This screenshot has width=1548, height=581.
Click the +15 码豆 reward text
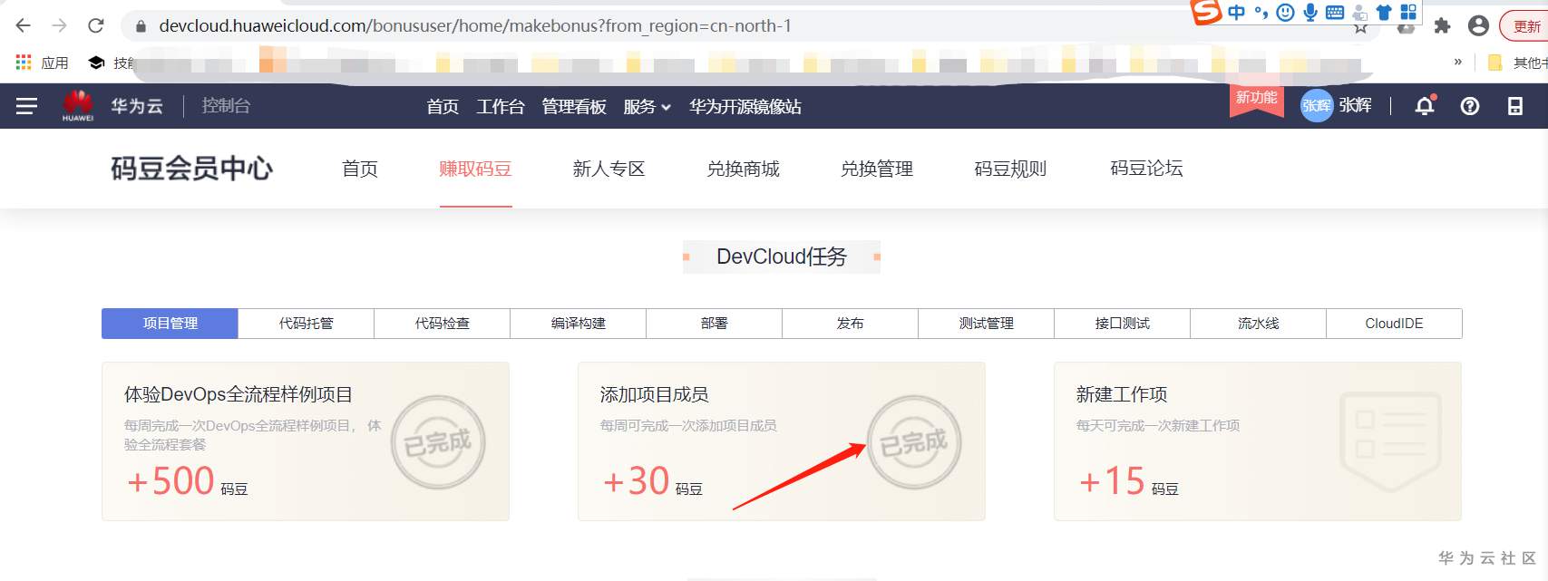click(x=1128, y=481)
